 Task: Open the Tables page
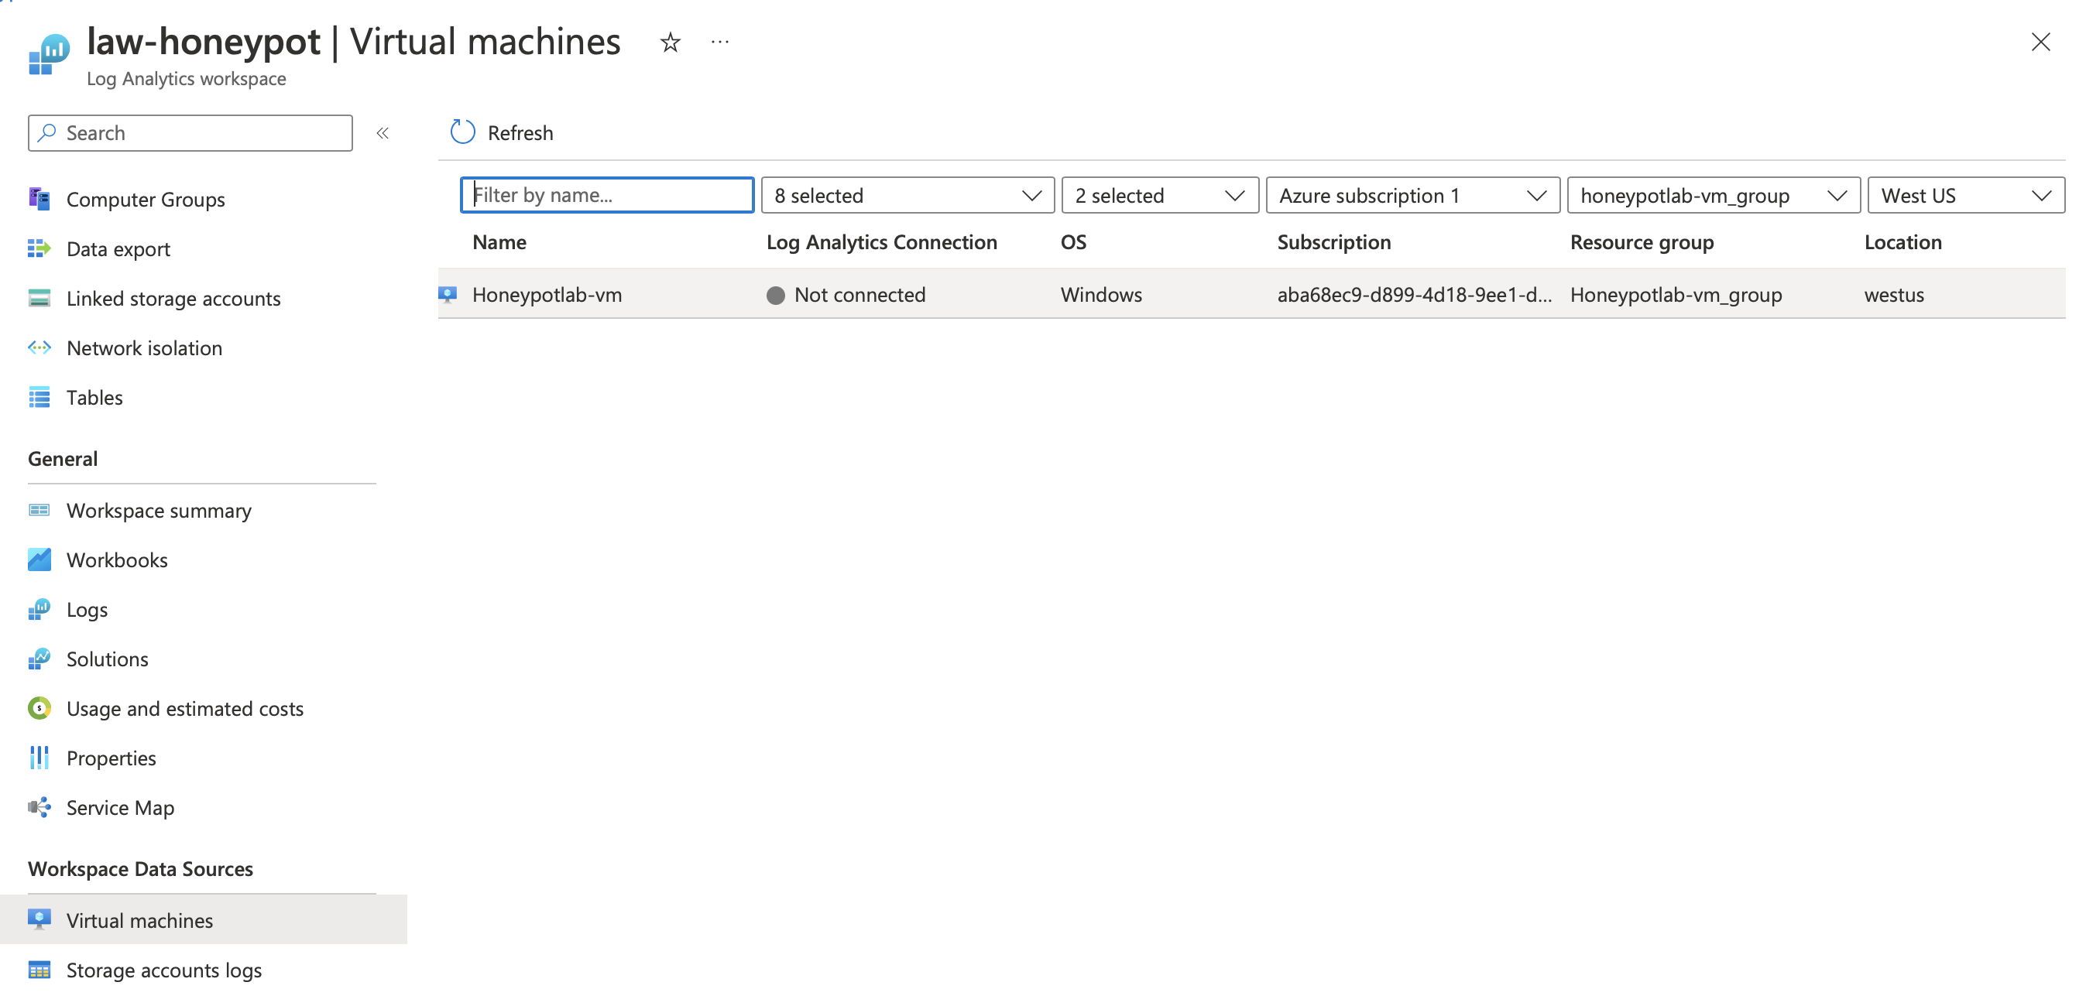pyautogui.click(x=94, y=398)
